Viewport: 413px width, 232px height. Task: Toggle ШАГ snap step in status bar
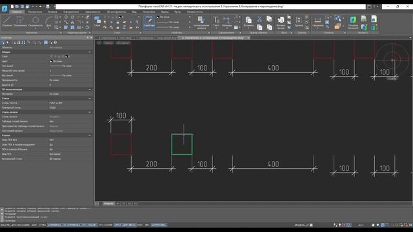coord(34,225)
